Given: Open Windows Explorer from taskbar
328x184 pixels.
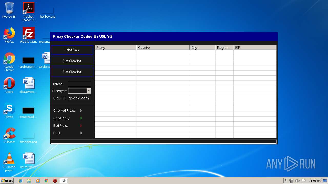Looking at the screenshot, I should [29, 181].
